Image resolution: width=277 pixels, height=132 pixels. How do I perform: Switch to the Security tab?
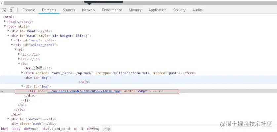click(x=179, y=10)
